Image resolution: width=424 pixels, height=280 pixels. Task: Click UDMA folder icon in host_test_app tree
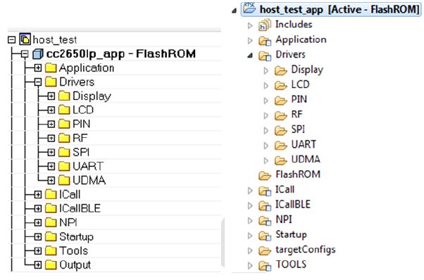tap(281, 160)
